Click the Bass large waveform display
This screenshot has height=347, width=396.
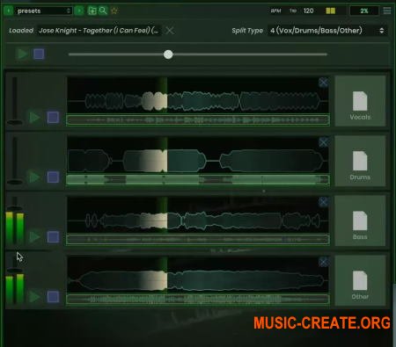point(198,214)
